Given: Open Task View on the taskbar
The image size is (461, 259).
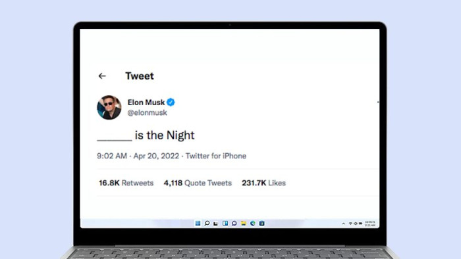Looking at the screenshot, I should click(216, 224).
